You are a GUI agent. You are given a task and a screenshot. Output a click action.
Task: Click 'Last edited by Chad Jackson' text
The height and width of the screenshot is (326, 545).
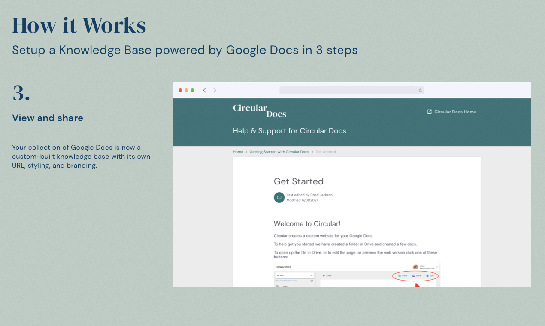tap(309, 195)
